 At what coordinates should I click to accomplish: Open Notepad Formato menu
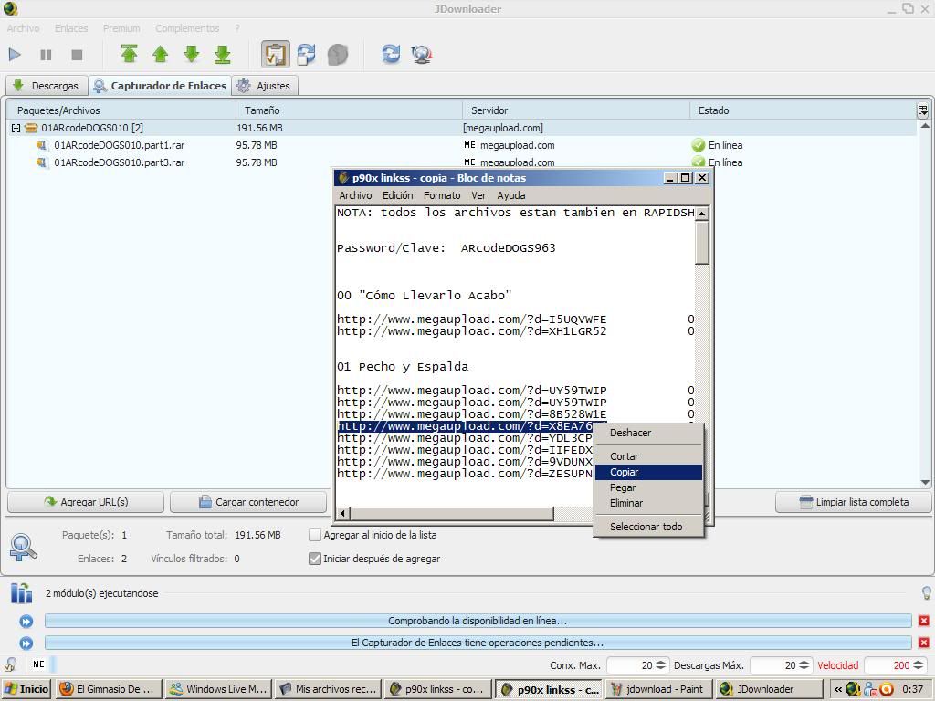coord(442,195)
